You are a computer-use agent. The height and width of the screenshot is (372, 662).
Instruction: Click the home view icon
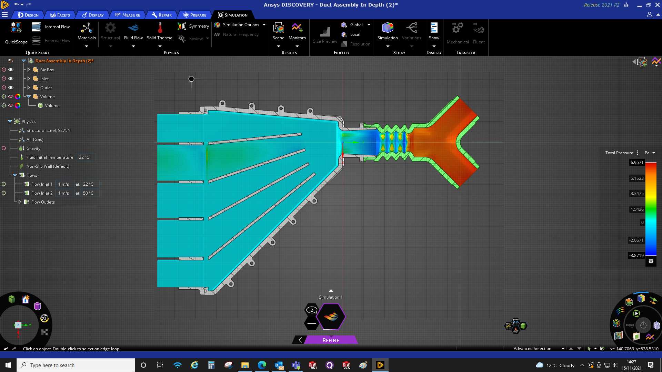coord(26,299)
